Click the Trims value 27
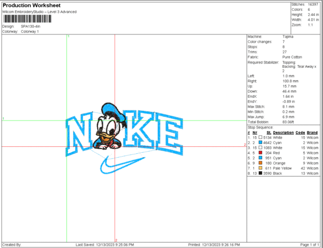Image resolution: width=323 pixels, height=248 pixels. pyautogui.click(x=284, y=52)
